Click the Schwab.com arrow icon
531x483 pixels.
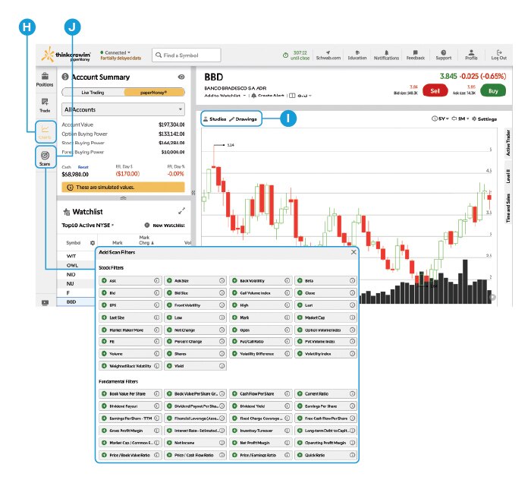[x=328, y=52]
